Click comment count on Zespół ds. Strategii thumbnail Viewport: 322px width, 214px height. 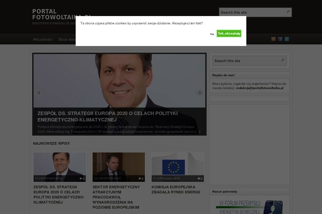tap(82, 179)
